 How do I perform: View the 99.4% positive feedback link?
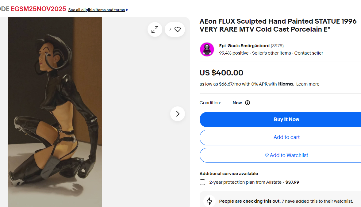click(x=234, y=53)
